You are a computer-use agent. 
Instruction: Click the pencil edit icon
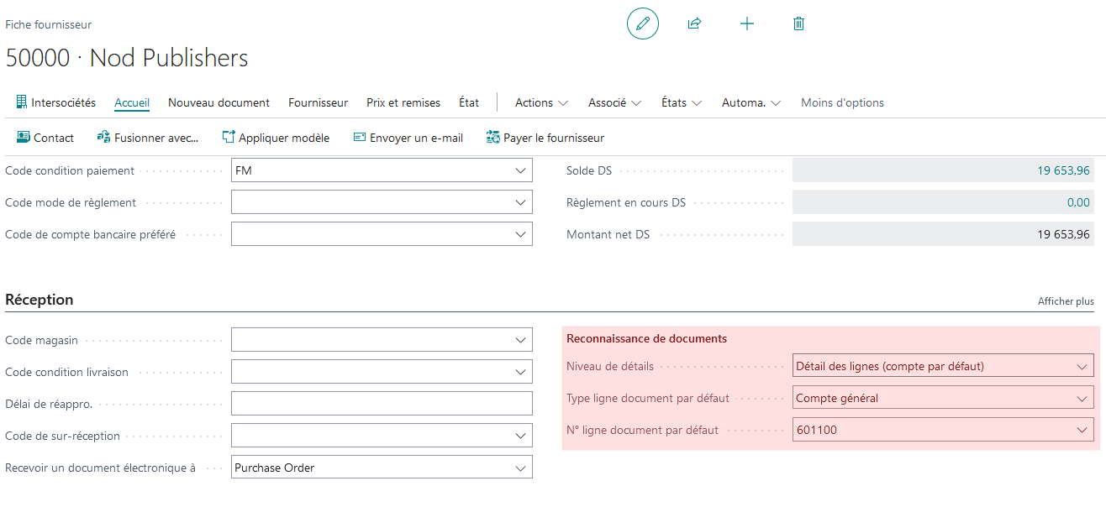[x=643, y=24]
